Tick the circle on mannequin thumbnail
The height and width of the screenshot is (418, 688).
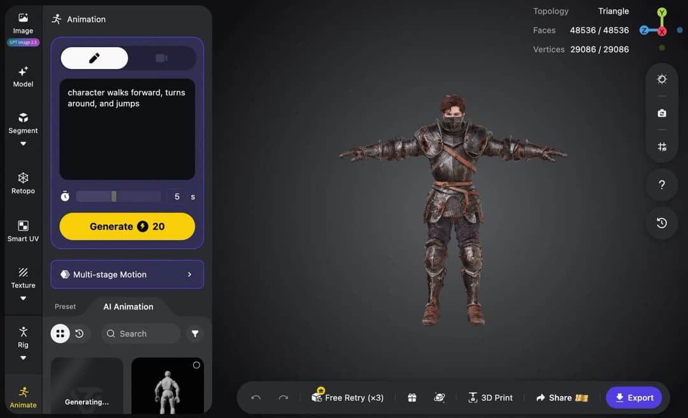(x=196, y=365)
